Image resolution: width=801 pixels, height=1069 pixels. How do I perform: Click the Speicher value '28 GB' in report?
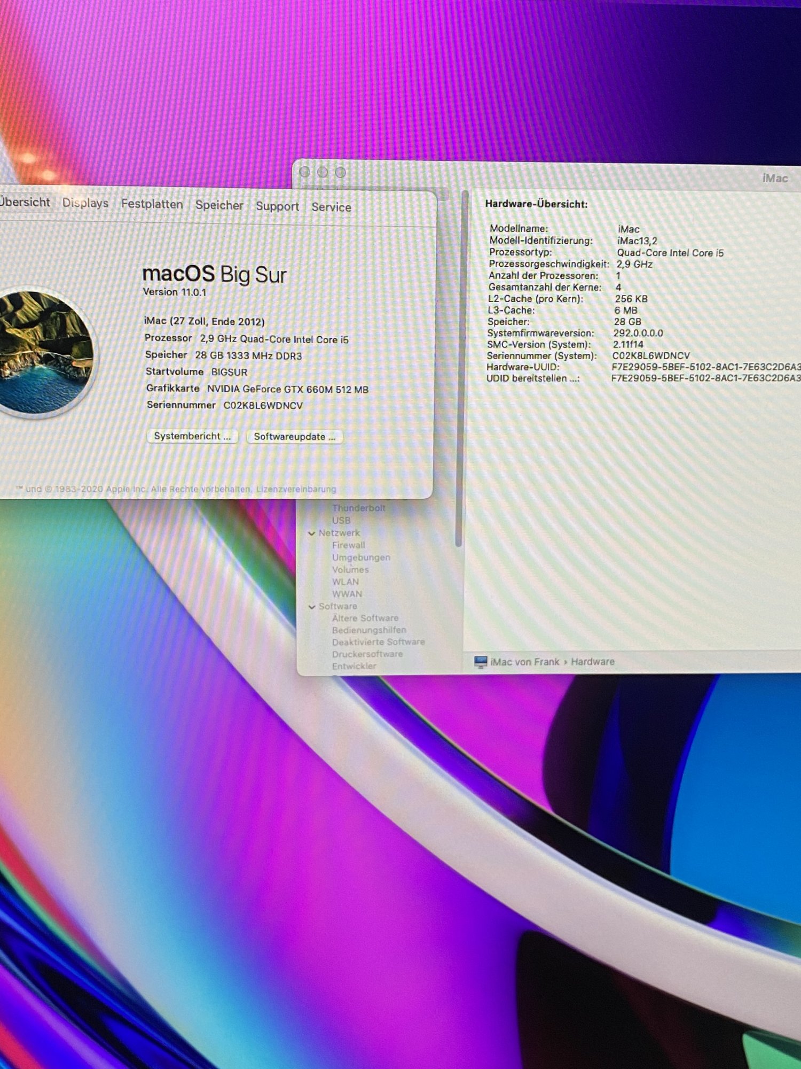click(627, 322)
